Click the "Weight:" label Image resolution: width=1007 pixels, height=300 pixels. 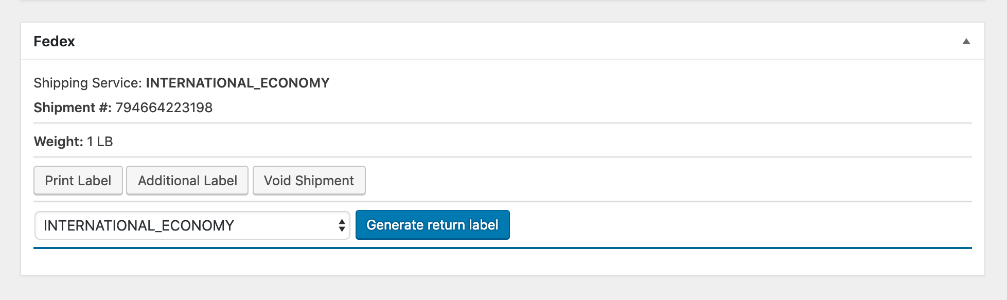click(x=59, y=142)
